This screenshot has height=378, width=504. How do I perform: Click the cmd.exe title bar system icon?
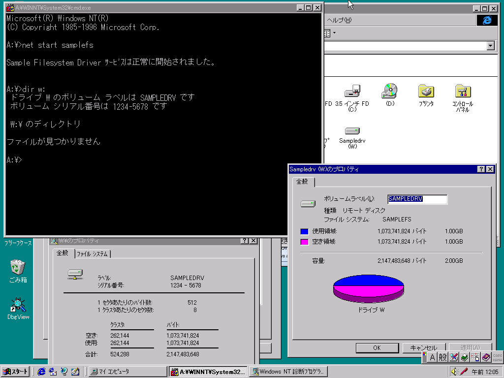coord(10,8)
